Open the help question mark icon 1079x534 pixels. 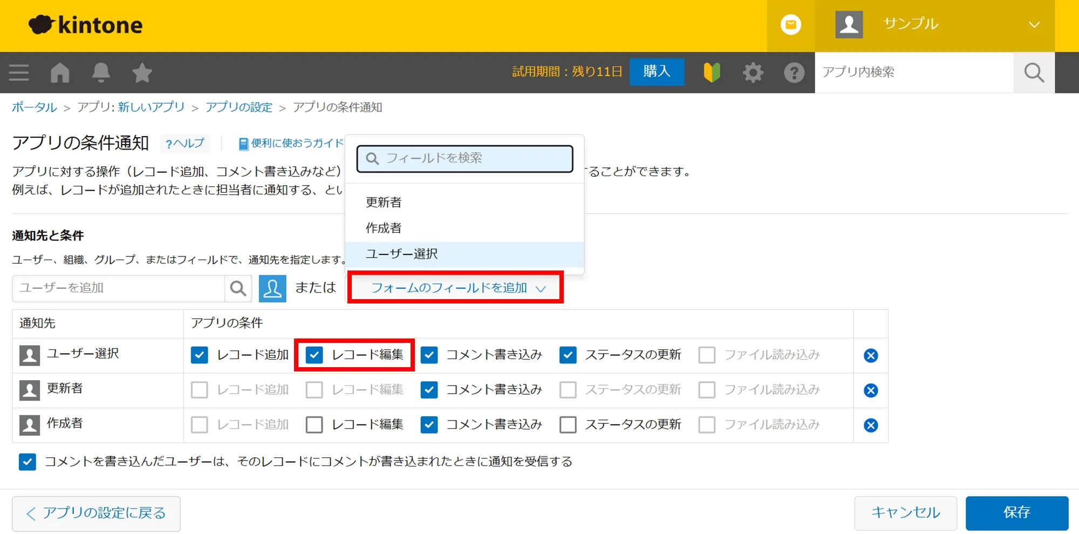pyautogui.click(x=794, y=72)
